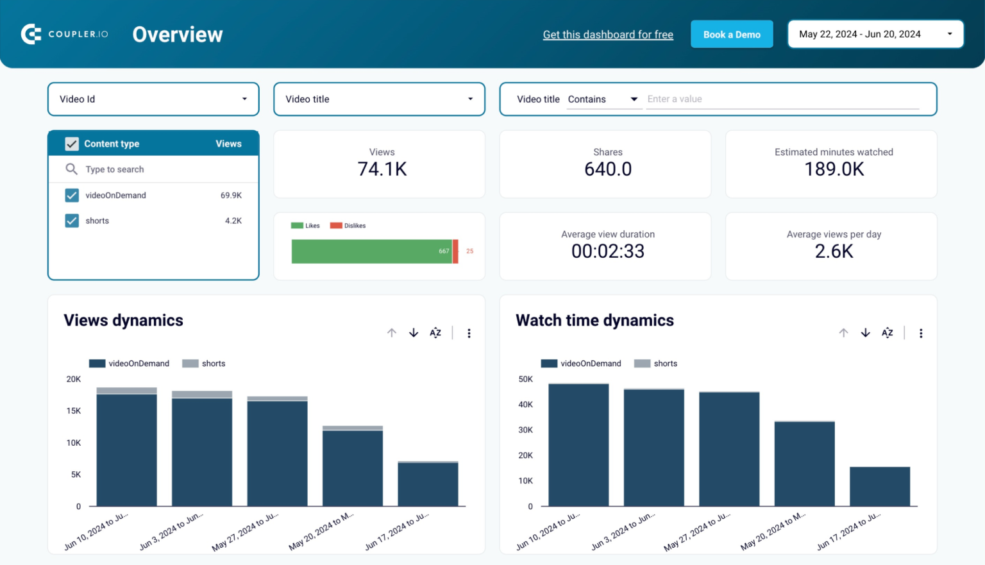985x565 pixels.
Task: Select the A-Z sort icon on Watch time dynamics
Action: pyautogui.click(x=887, y=333)
